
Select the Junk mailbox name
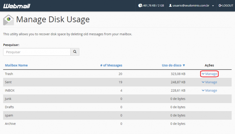[x=8, y=99]
